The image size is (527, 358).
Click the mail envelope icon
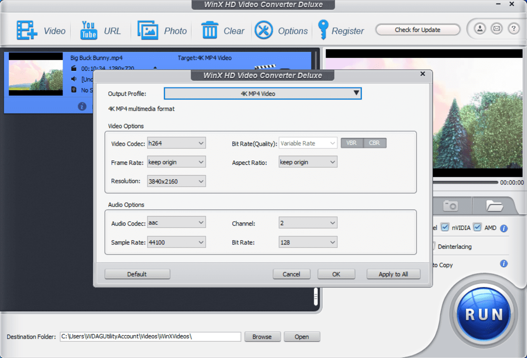point(497,29)
